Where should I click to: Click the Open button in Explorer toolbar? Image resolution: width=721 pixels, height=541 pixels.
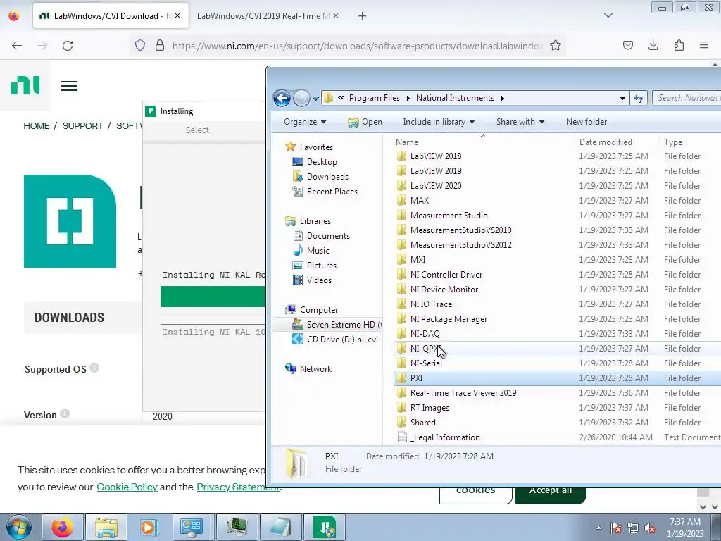click(365, 122)
